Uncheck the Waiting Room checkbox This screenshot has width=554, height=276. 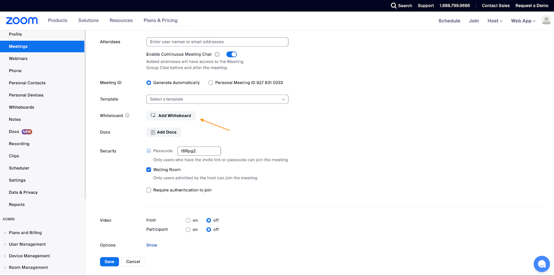149,170
